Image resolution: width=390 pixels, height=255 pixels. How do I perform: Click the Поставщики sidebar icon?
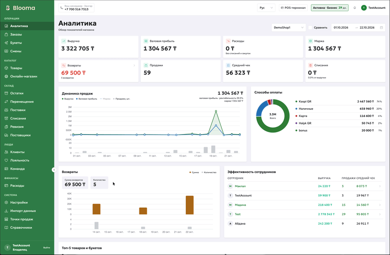tap(6, 135)
